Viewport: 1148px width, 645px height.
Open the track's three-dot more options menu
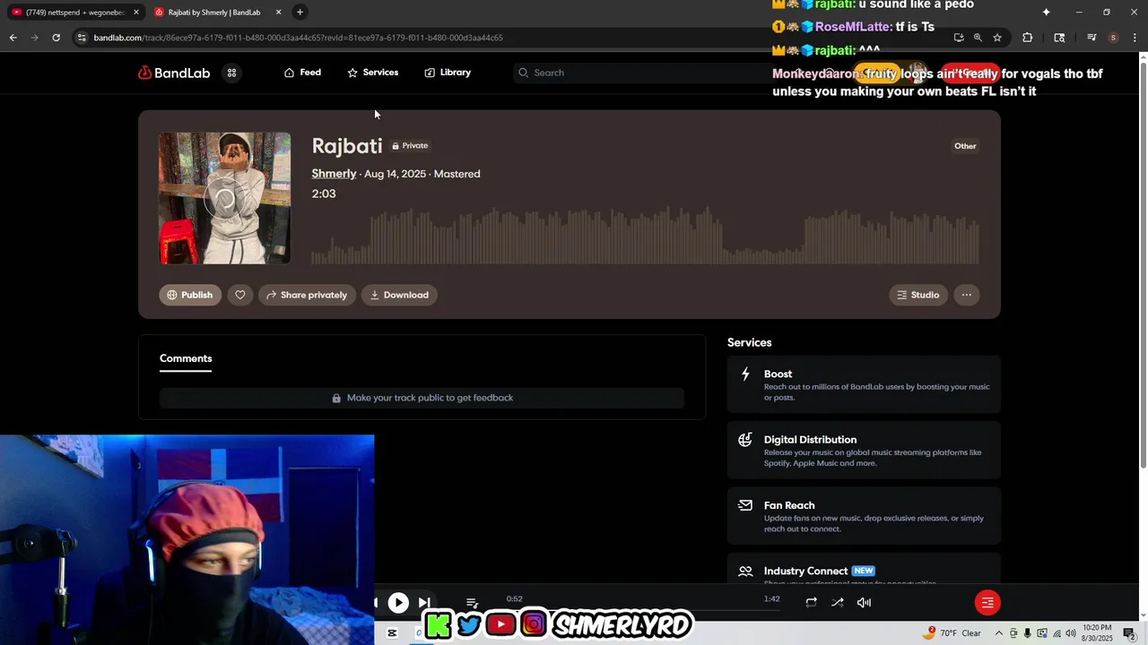pos(966,295)
